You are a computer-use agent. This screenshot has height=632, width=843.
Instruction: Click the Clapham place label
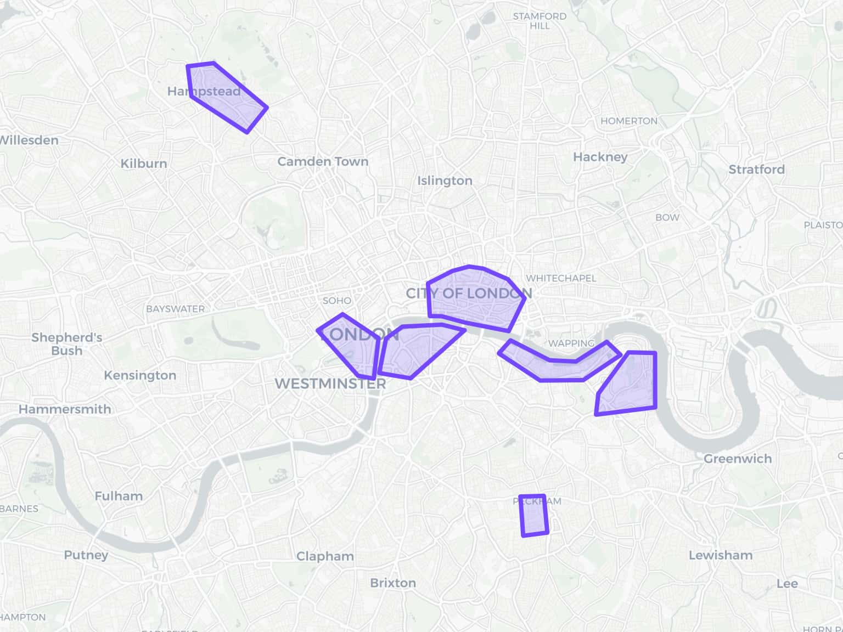(325, 556)
